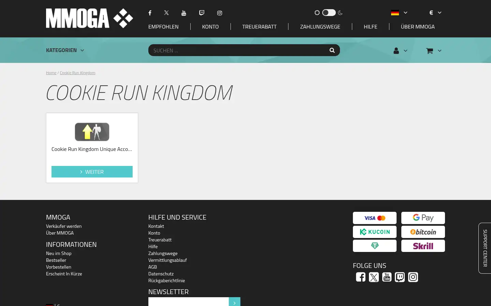This screenshot has height=306, width=491.
Task: Open user account dropdown
Action: (x=400, y=51)
